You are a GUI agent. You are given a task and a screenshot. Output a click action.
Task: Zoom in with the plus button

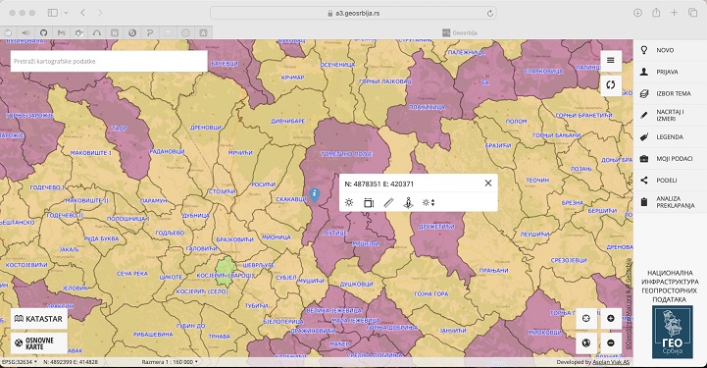(x=611, y=318)
